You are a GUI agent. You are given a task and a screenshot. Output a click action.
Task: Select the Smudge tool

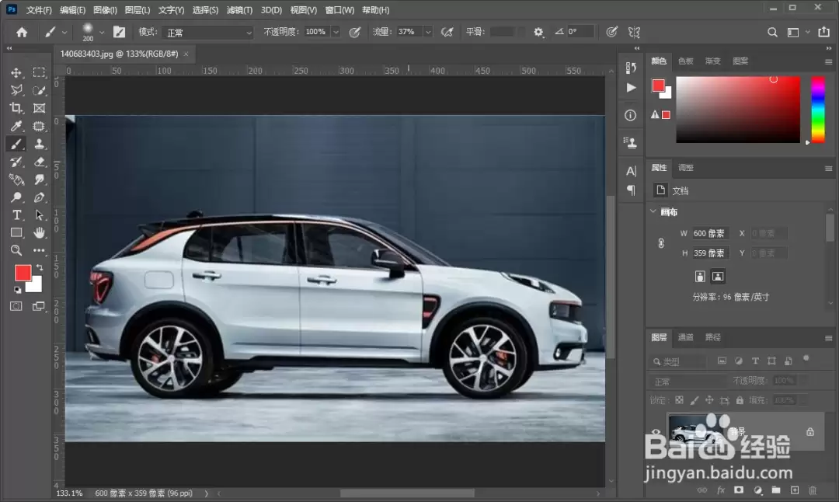tap(39, 180)
